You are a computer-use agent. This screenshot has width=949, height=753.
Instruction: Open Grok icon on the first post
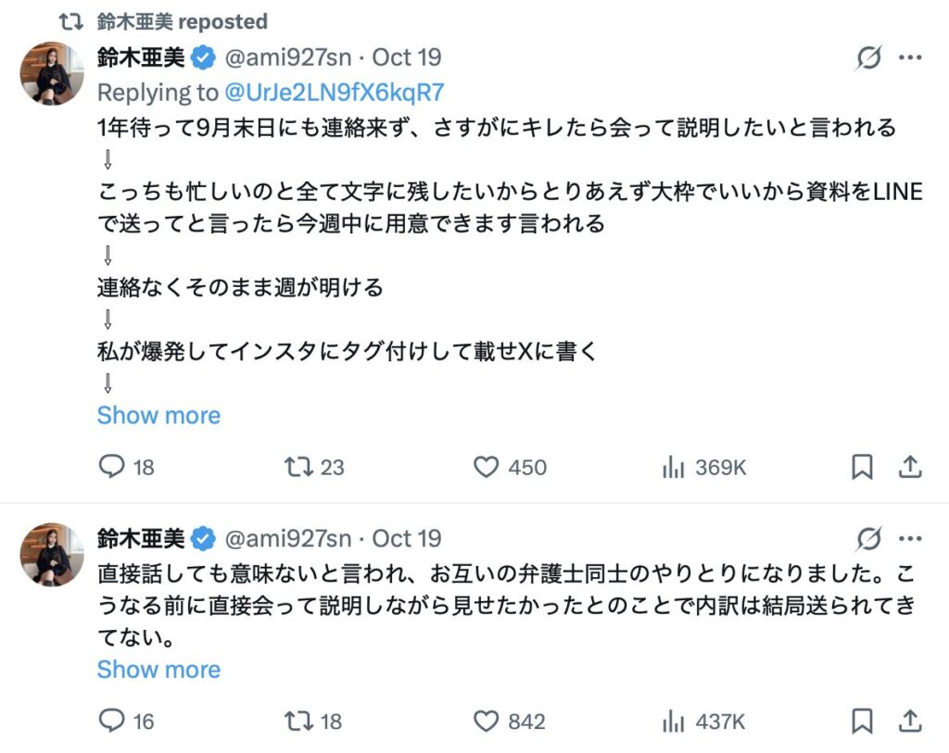[868, 58]
